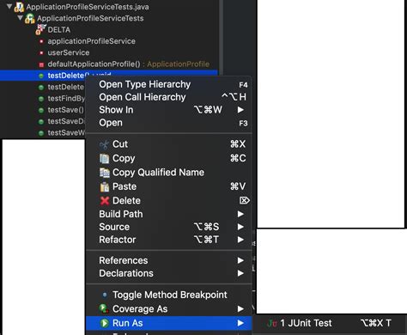Click the green method icon for highlighted testDelete
Screen dimensions: 407x335
(x=41, y=76)
